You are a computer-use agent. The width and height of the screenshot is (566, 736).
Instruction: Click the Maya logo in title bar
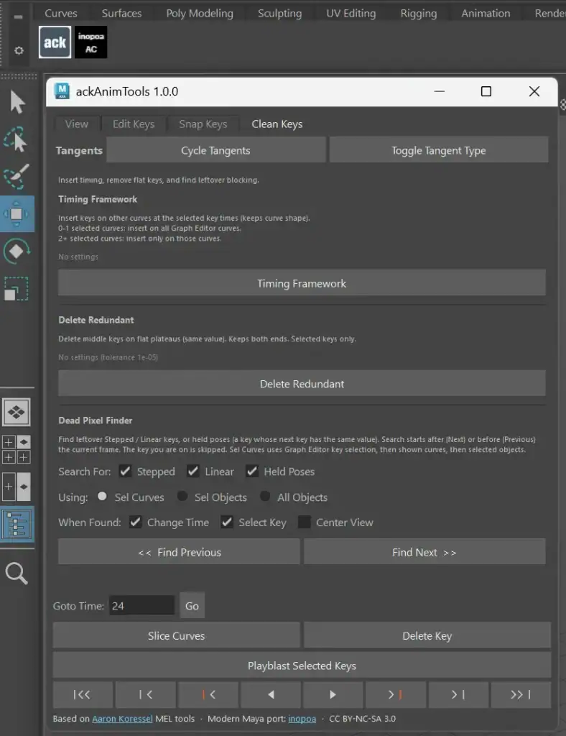[x=62, y=91]
